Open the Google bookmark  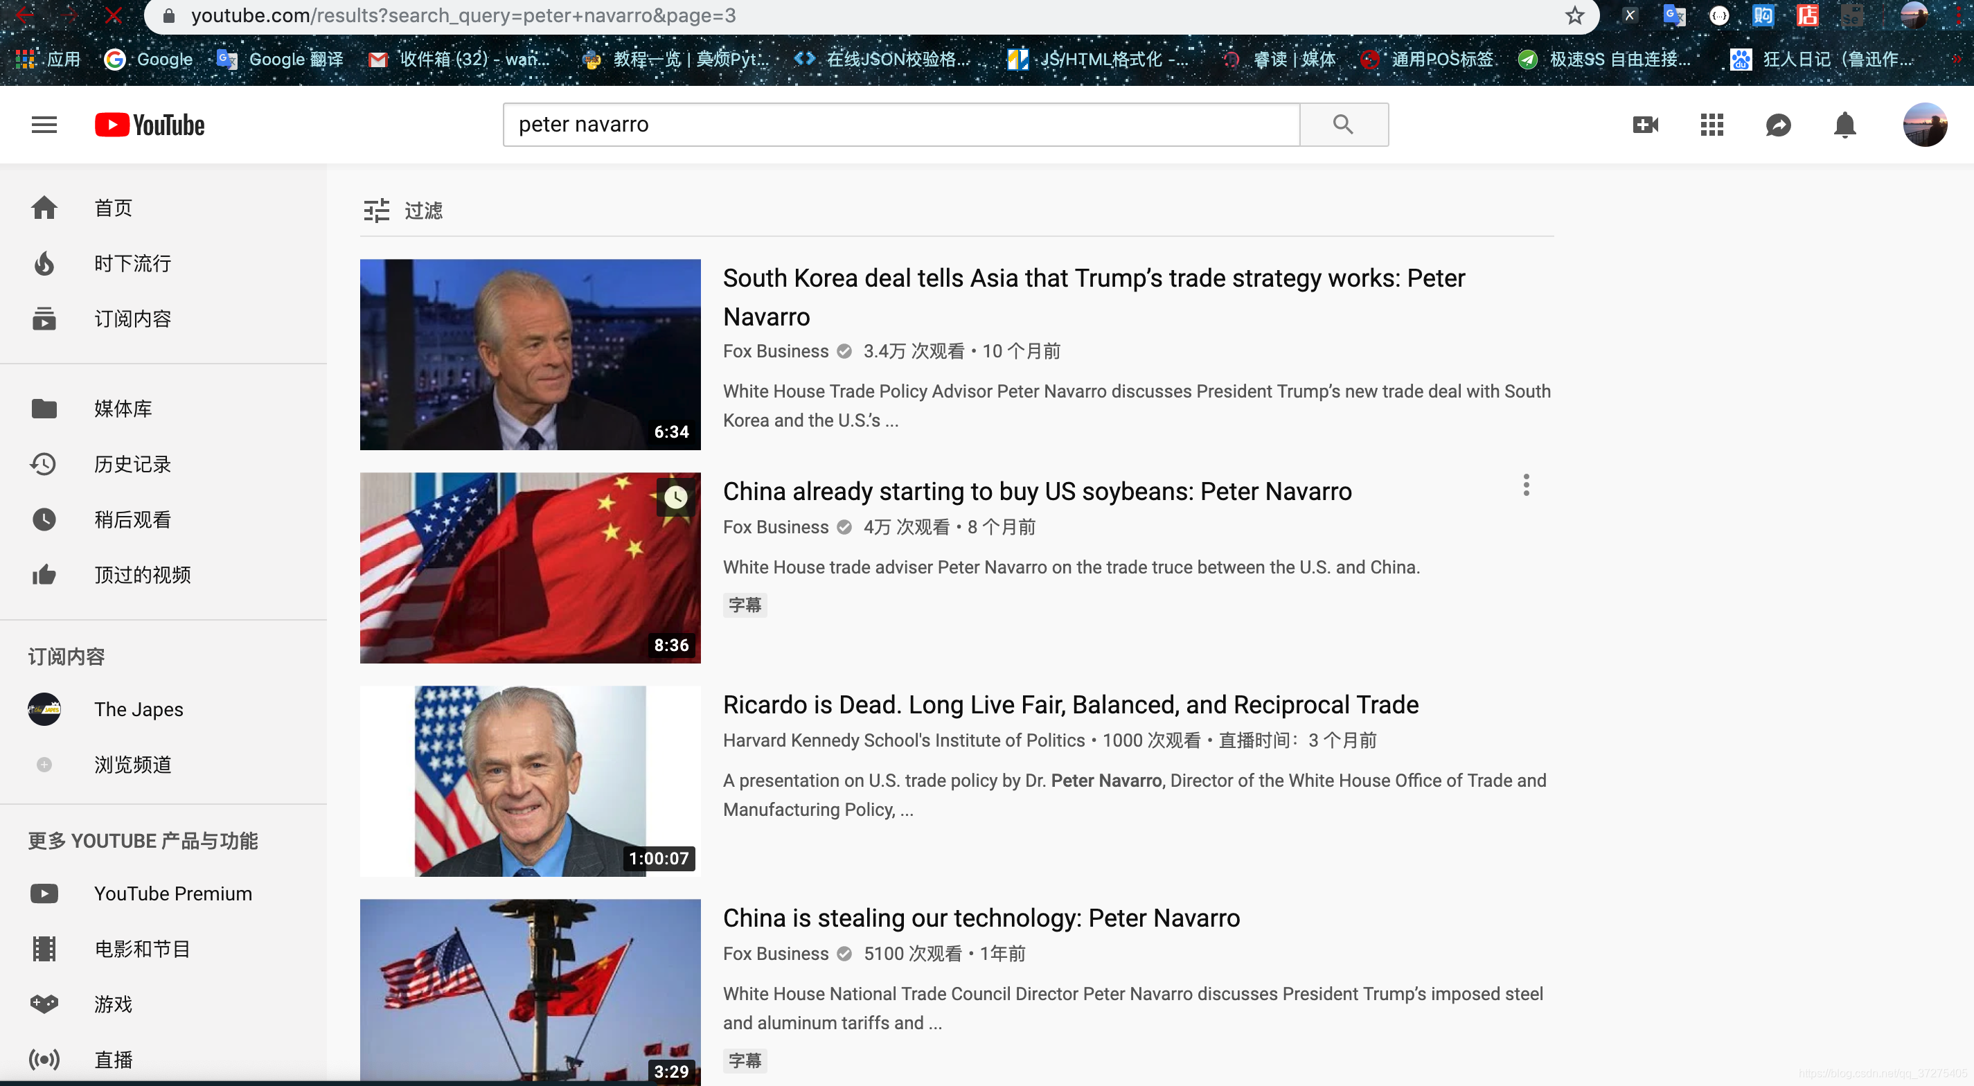tap(149, 59)
